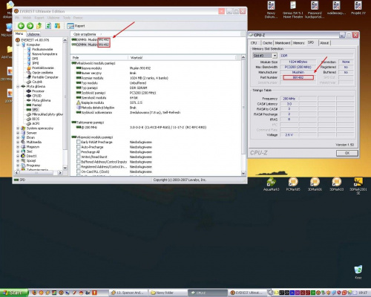The image size is (371, 297).
Task: Click the Pole column header
Action: (99, 58)
